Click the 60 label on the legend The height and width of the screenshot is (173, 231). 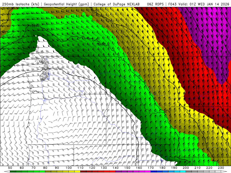pos(22,168)
